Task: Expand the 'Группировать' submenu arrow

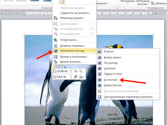Action: (94, 24)
